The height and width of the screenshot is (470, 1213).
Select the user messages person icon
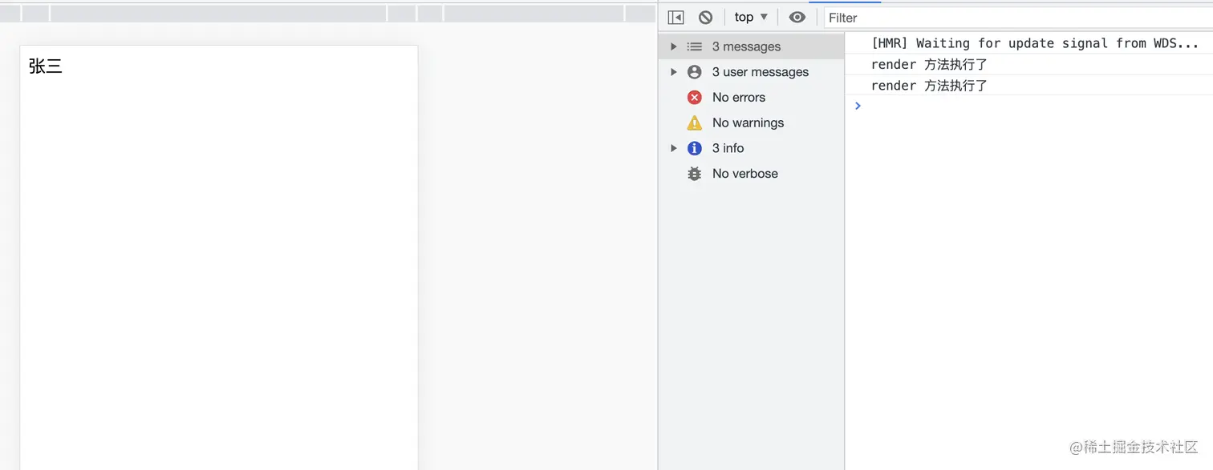695,72
